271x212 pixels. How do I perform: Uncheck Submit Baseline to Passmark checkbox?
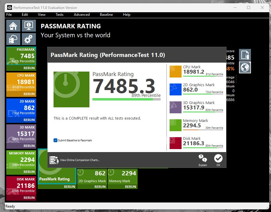click(56, 140)
